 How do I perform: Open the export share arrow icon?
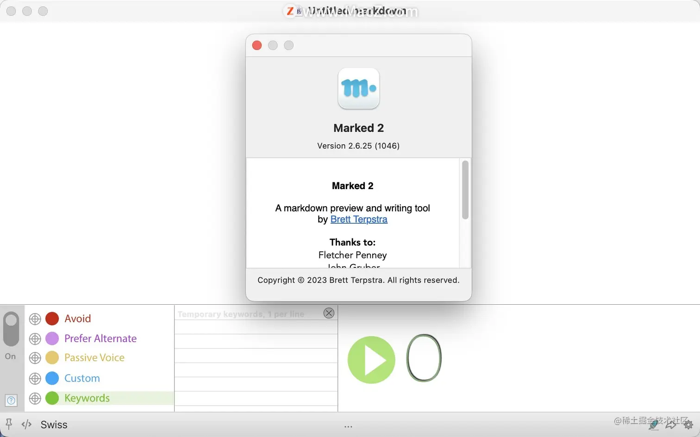coord(671,424)
